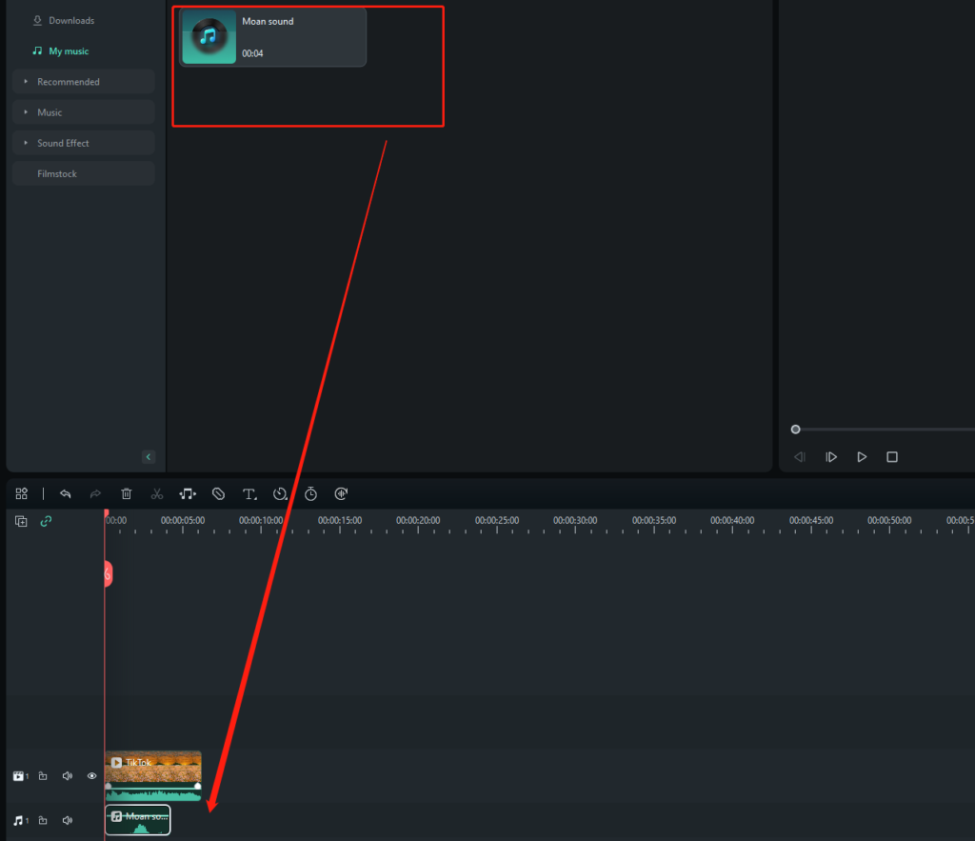Expand the Recommended section
This screenshot has height=841, width=975.
pos(69,82)
